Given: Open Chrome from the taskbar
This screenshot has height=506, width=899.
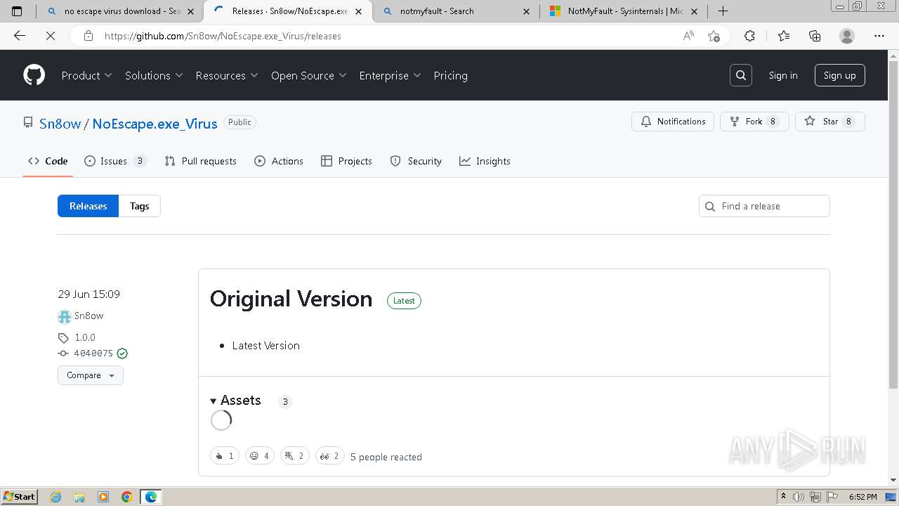Looking at the screenshot, I should [x=126, y=497].
